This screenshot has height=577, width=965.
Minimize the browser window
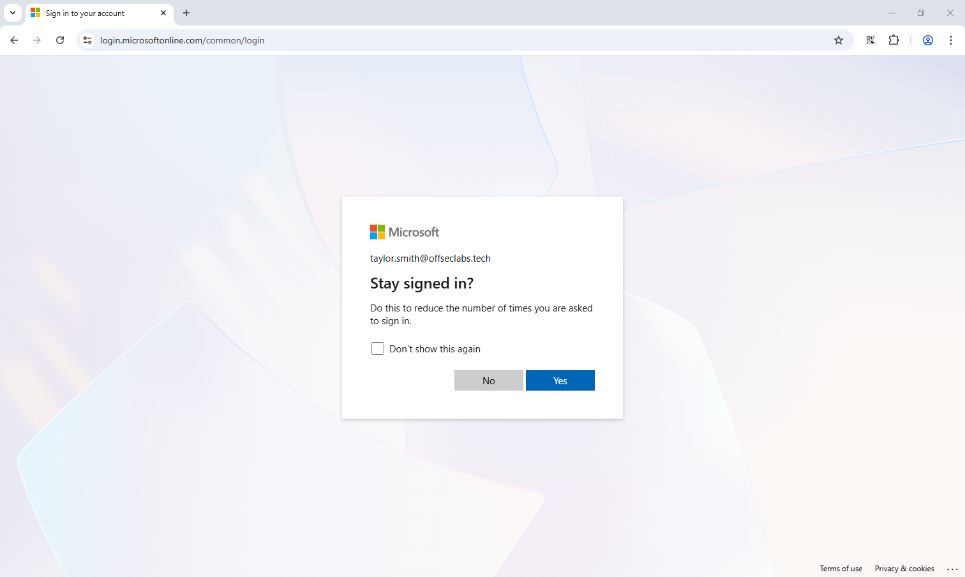[892, 13]
